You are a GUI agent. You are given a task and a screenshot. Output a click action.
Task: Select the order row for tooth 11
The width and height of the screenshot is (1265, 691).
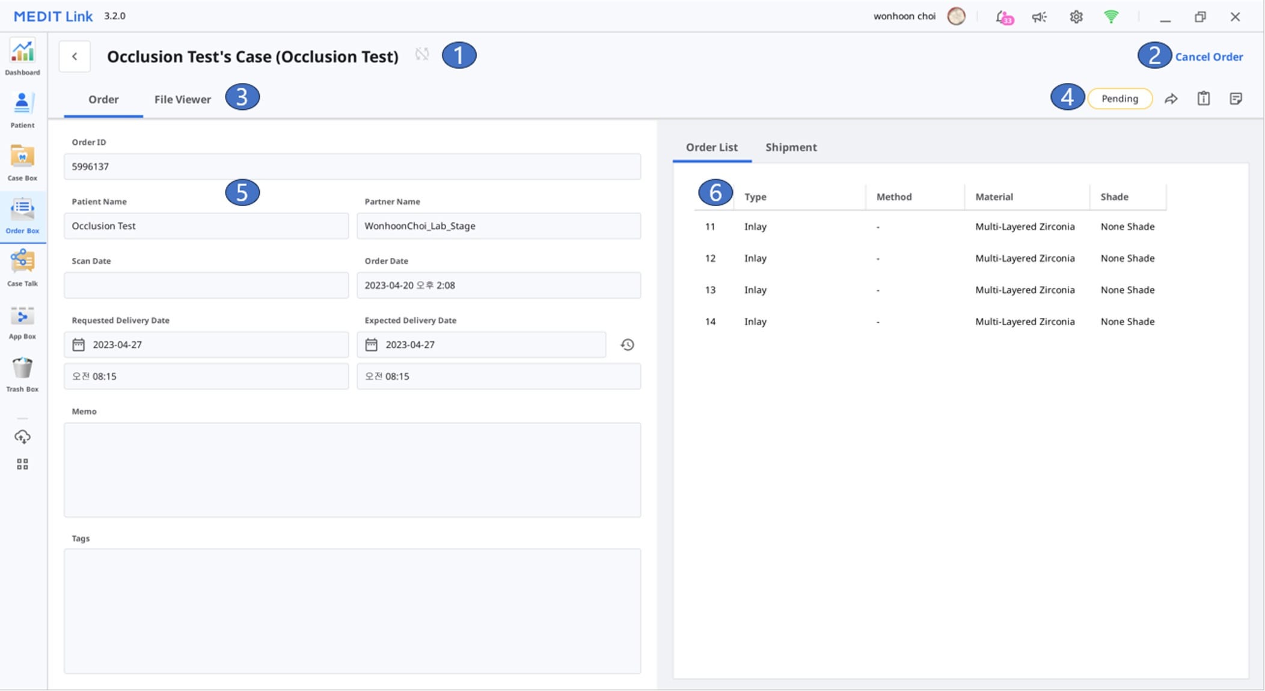pos(930,227)
